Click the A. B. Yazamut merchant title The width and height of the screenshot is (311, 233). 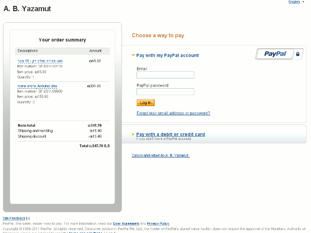(27, 9)
